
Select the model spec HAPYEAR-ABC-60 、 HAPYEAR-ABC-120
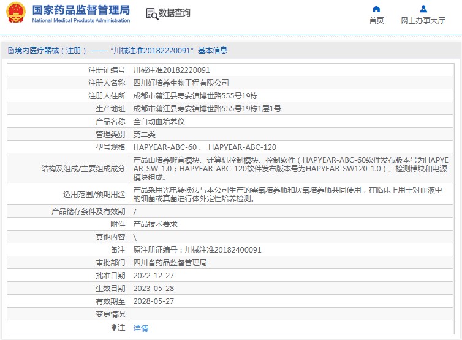[205, 147]
